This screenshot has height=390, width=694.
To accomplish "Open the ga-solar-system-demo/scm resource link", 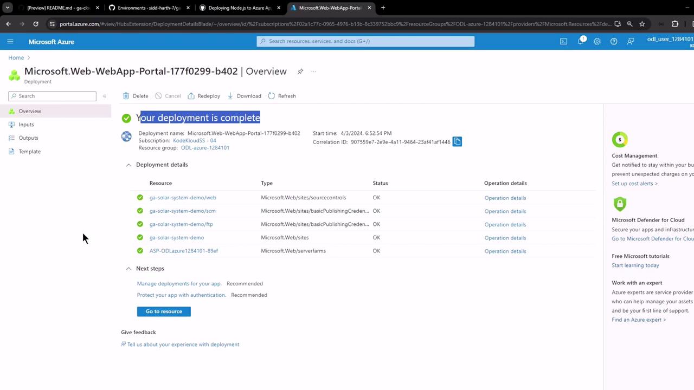I will (182, 211).
